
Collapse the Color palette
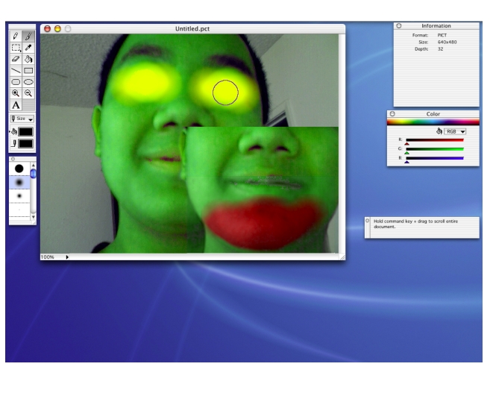tap(392, 114)
